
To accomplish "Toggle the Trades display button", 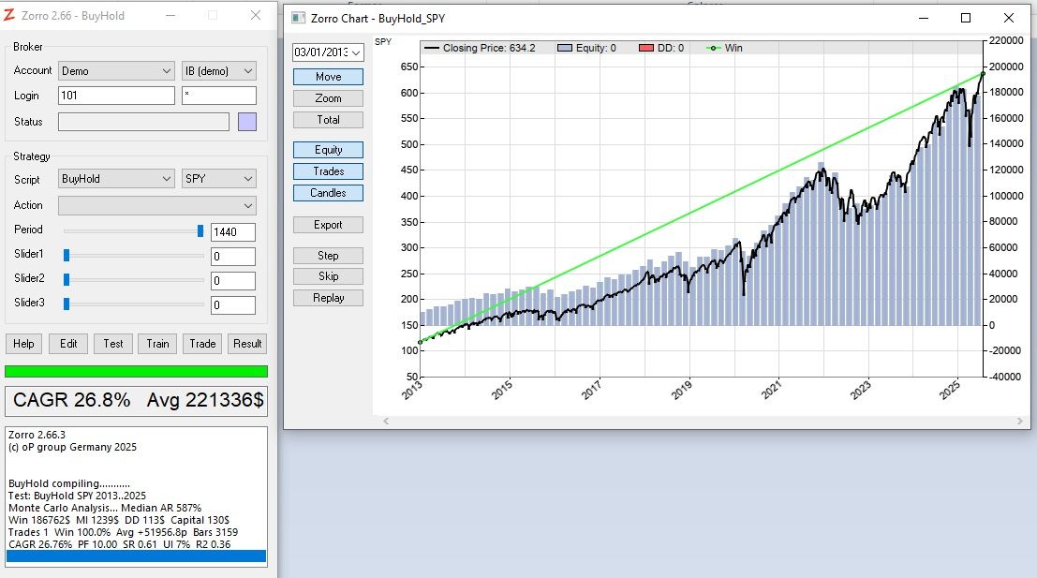I will coord(328,171).
